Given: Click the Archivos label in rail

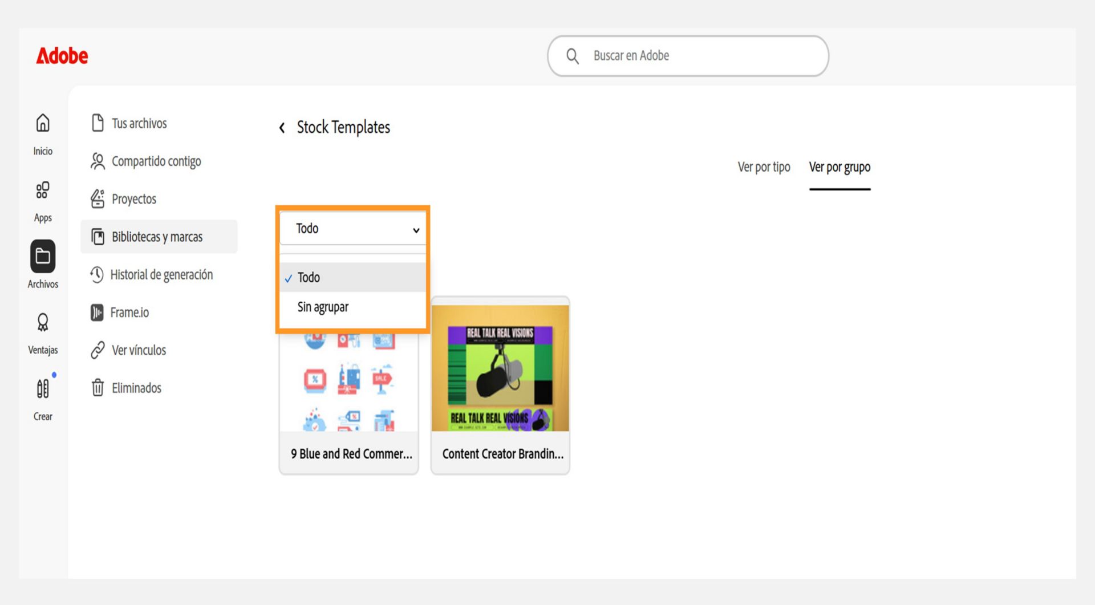Looking at the screenshot, I should click(x=43, y=284).
